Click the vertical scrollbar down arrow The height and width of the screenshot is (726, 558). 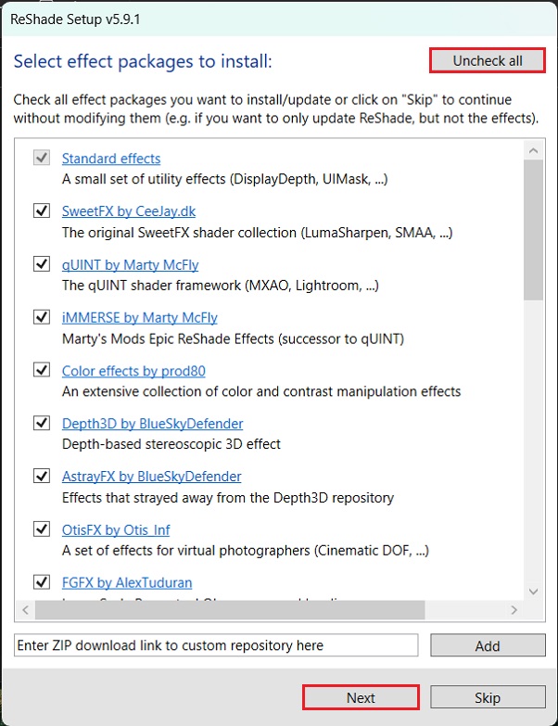[x=533, y=592]
